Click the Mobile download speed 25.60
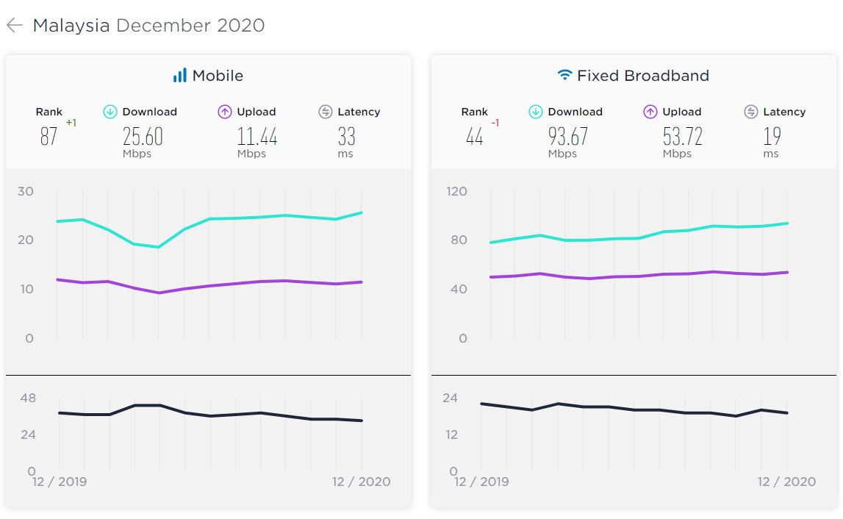843x519 pixels. (143, 137)
